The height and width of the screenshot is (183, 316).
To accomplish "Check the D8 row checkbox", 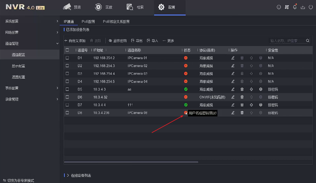I will (67, 113).
